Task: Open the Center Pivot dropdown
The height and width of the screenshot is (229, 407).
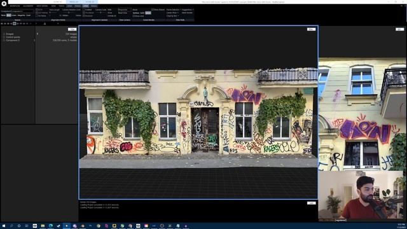Action: (172, 13)
